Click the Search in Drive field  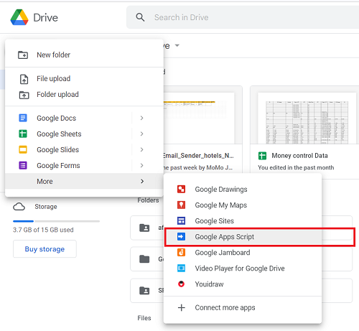pyautogui.click(x=243, y=17)
